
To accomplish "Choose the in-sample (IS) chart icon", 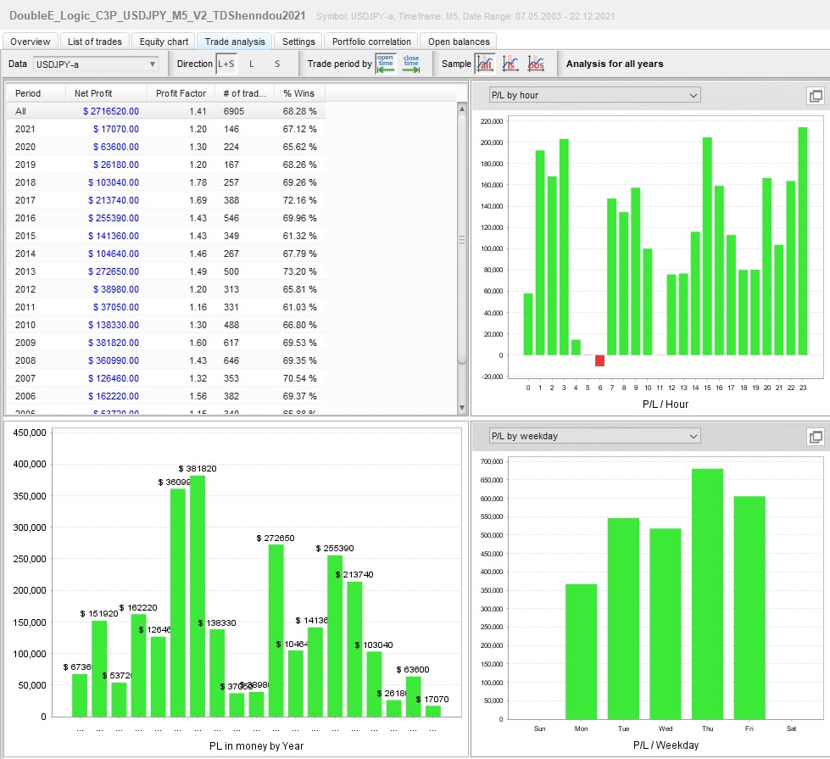I will click(x=510, y=64).
